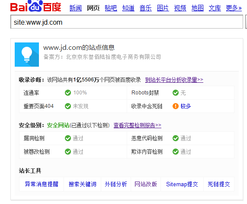Click the 连通率 label
Image resolution: width=247 pixels, height=204 pixels.
coord(31,93)
